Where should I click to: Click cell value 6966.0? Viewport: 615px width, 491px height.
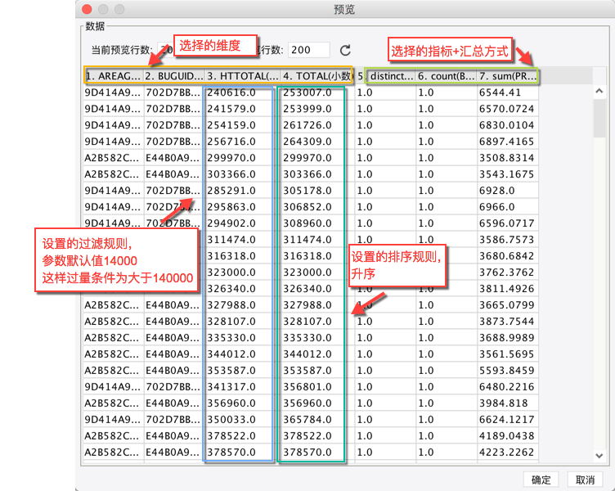(x=497, y=207)
